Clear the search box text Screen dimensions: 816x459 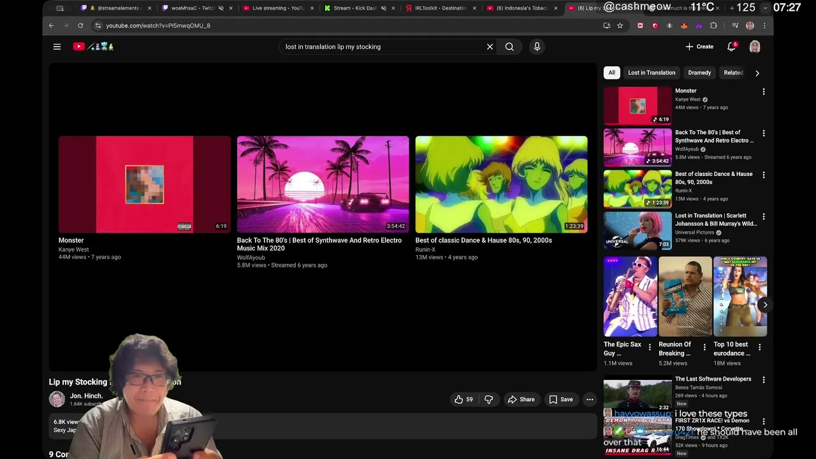490,47
